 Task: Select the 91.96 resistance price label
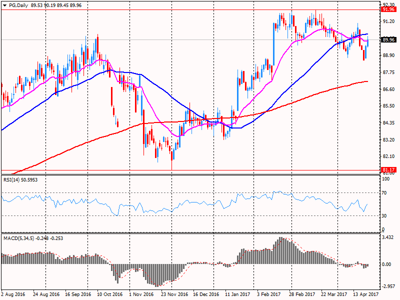point(389,9)
